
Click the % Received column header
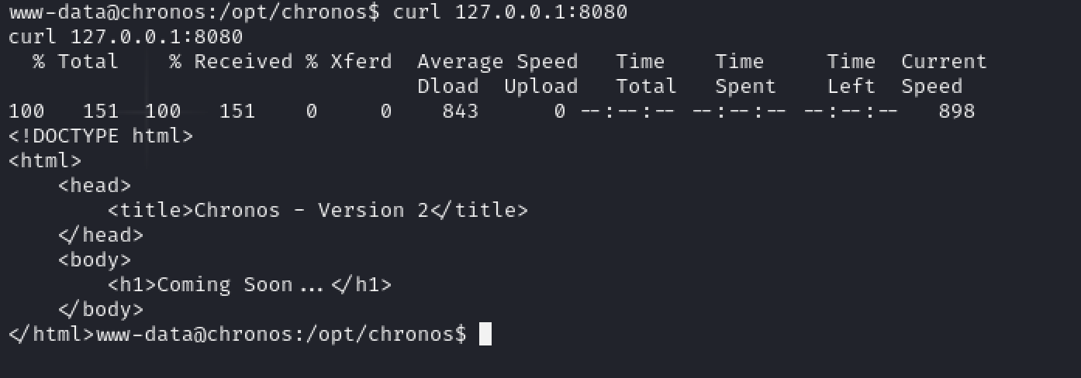231,61
